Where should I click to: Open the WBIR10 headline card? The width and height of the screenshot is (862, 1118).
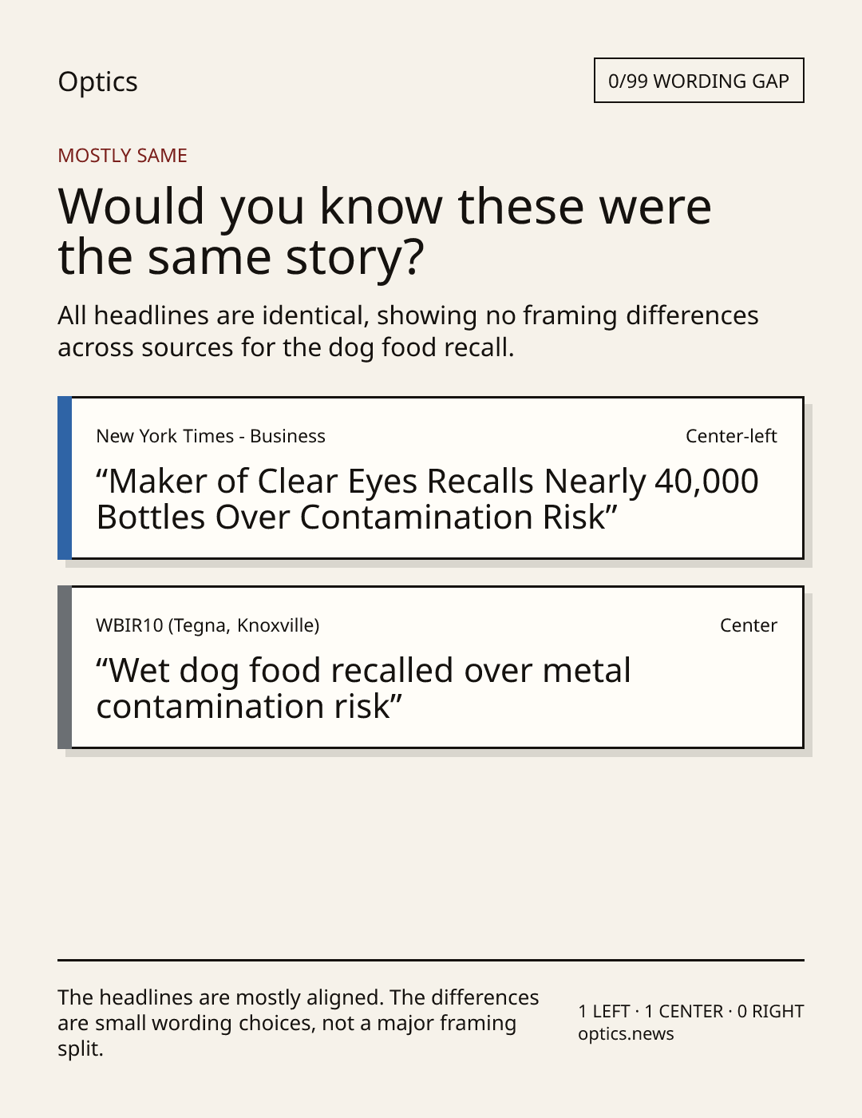(x=430, y=667)
